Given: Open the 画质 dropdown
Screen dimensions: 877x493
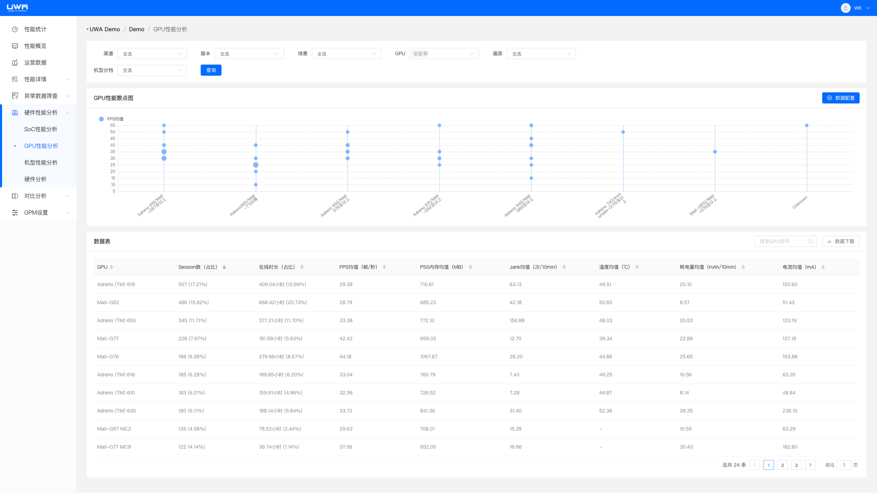Looking at the screenshot, I should pyautogui.click(x=541, y=53).
